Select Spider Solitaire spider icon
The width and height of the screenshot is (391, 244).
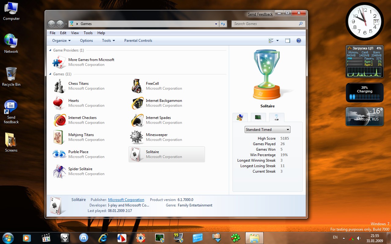point(59,171)
